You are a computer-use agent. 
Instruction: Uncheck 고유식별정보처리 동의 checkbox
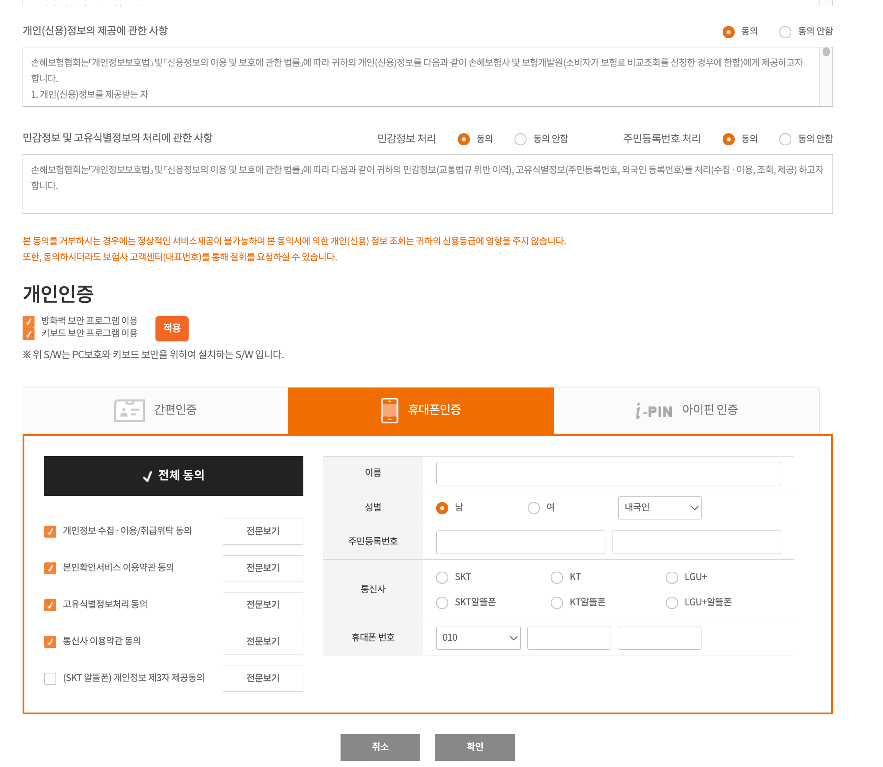pos(50,604)
